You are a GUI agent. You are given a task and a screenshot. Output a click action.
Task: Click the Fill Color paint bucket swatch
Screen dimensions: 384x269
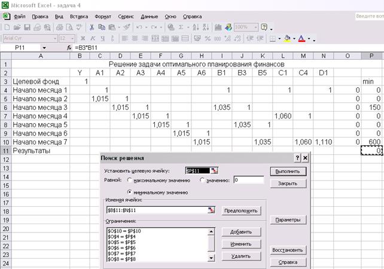point(288,38)
